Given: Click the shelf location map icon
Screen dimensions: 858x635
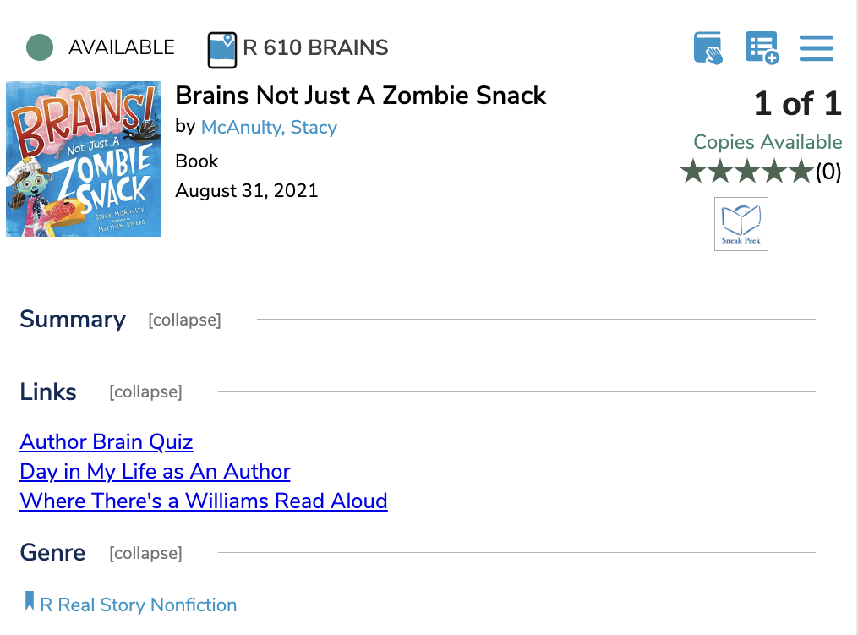Looking at the screenshot, I should pyautogui.click(x=222, y=49).
